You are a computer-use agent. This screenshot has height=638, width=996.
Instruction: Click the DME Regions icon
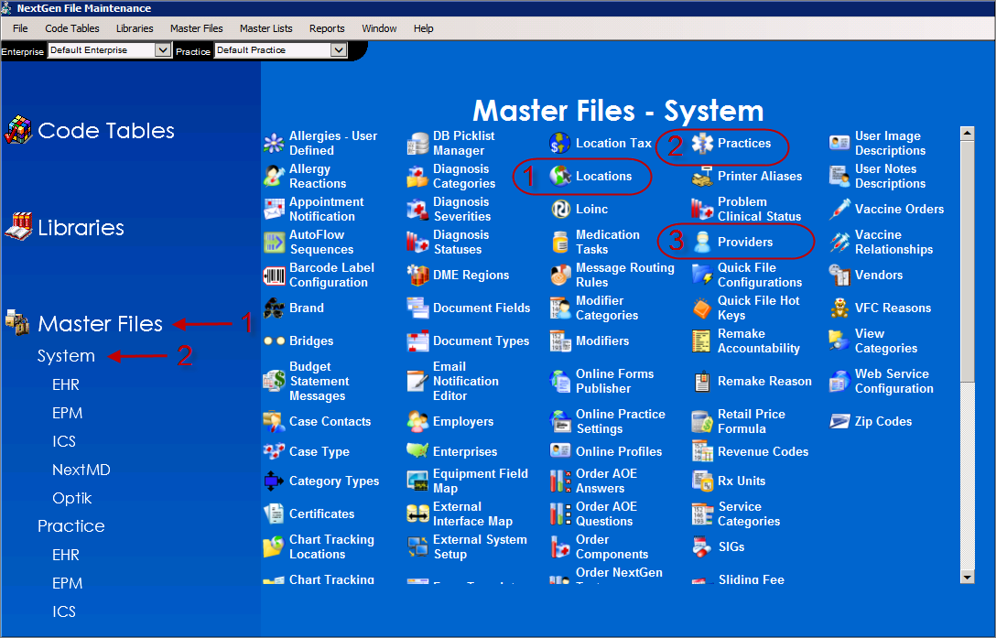(x=418, y=276)
